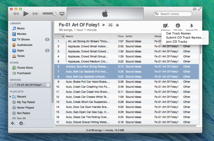Open iTunes Store in the sidebar
Screen dimensions: 214x141
(25, 68)
